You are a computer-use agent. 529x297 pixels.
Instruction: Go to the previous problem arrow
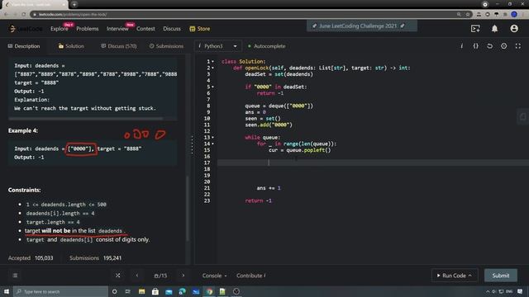tap(137, 276)
